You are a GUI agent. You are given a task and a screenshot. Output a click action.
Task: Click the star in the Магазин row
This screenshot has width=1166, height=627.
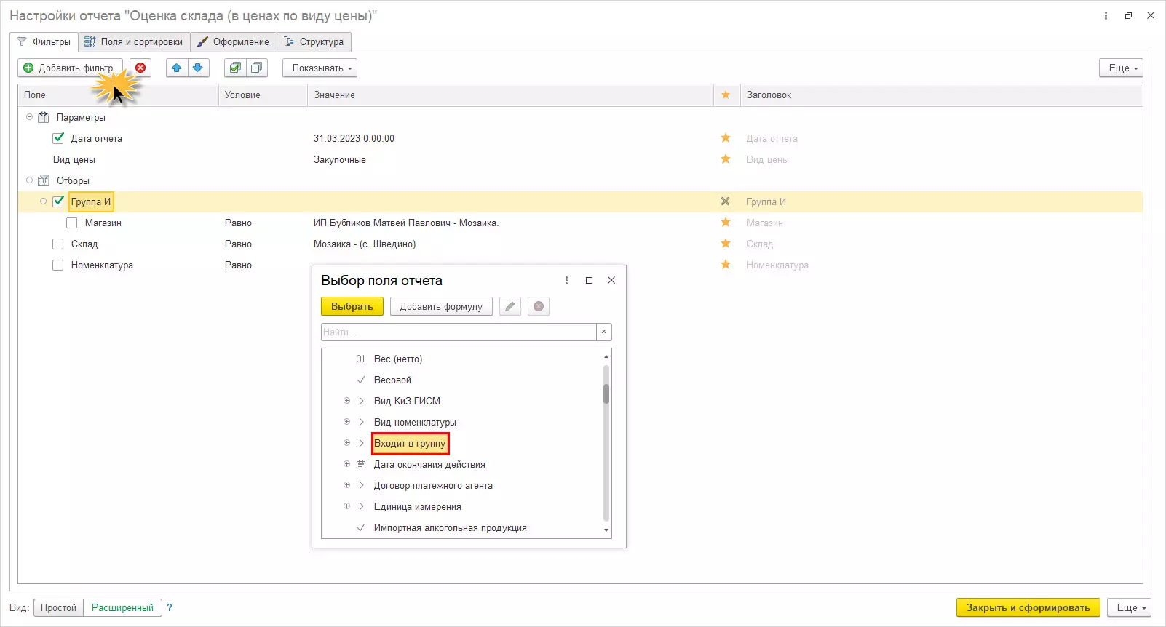pyautogui.click(x=726, y=223)
